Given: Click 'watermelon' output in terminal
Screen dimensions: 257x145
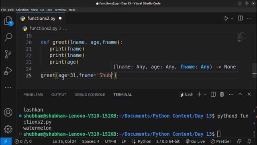Looking at the screenshot, I should pos(37,128).
